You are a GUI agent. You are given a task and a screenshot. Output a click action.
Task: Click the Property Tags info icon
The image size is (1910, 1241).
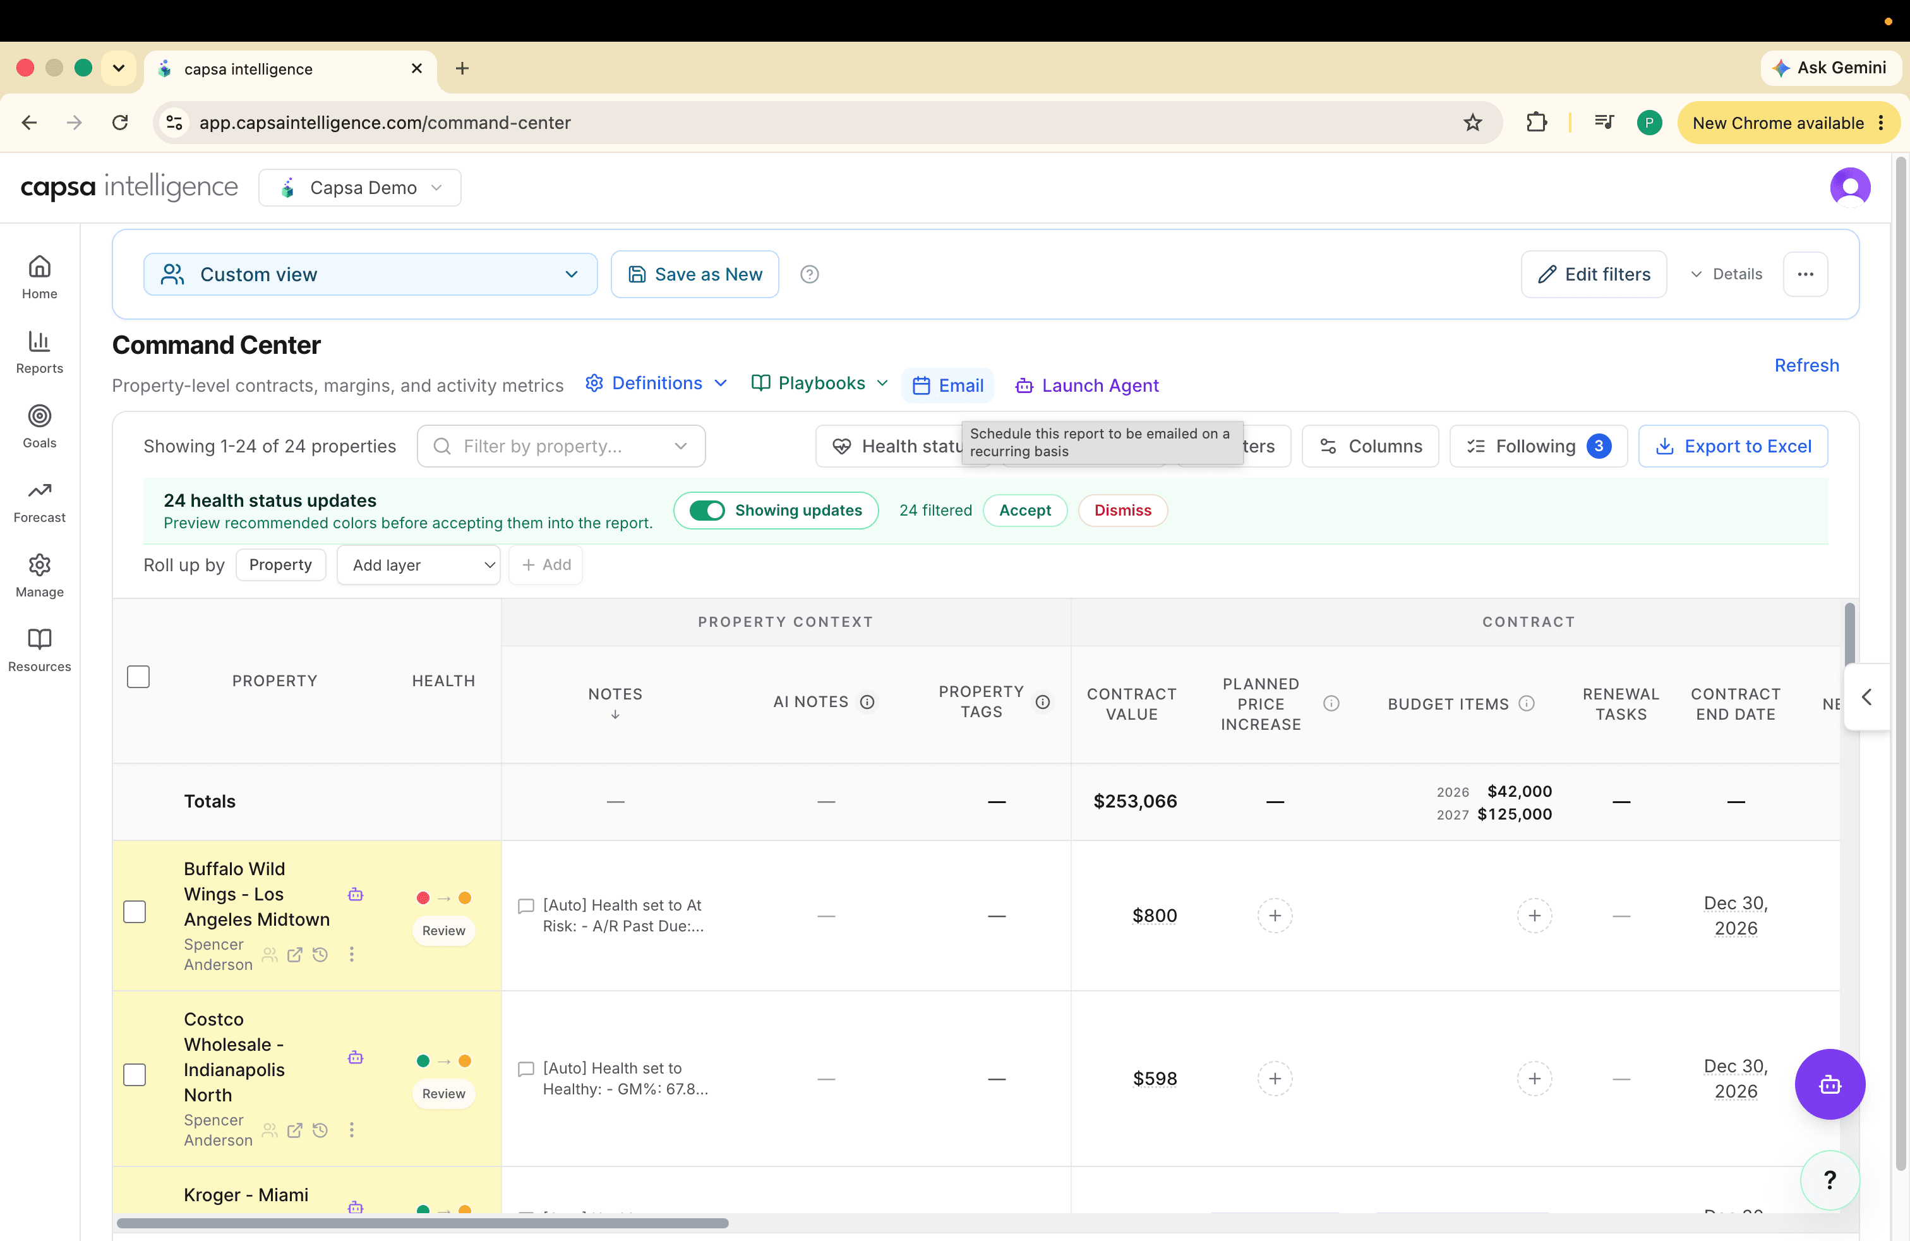(x=1042, y=703)
